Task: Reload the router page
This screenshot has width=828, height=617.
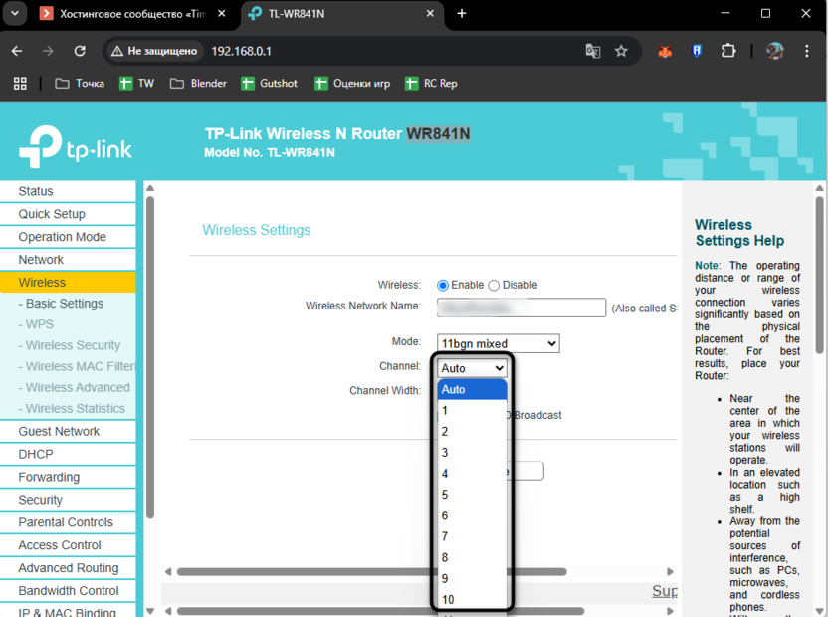Action: (80, 51)
